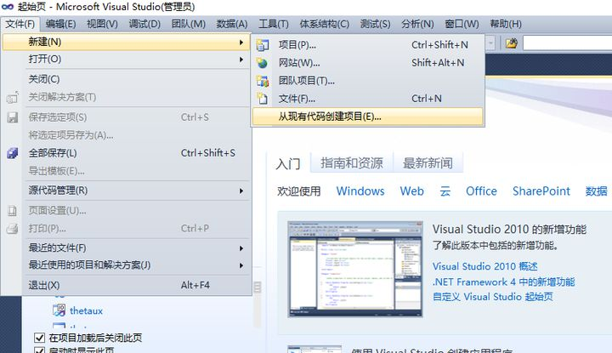Viewport: 612px width, 353px height.
Task: Open the 窗口(W) menu
Action: click(462, 24)
